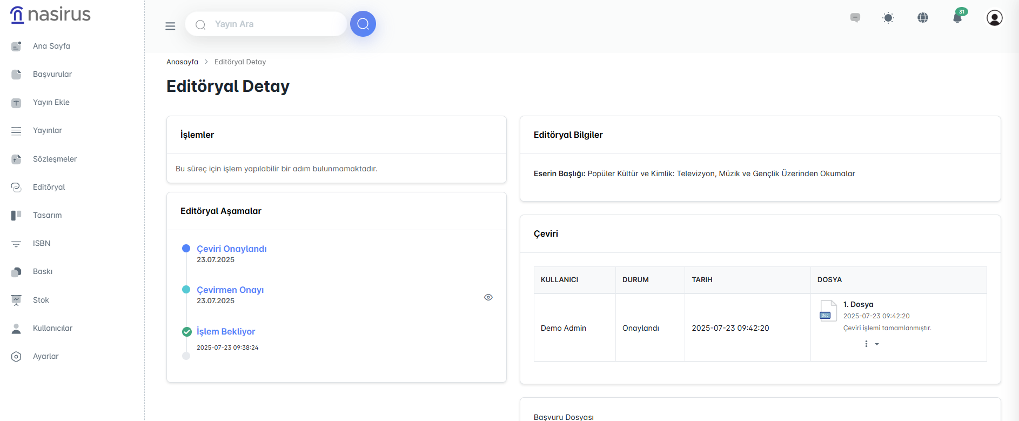Open the Çeviri Onaylandı stage link
Viewport: 1019px width, 421px height.
pyautogui.click(x=231, y=249)
